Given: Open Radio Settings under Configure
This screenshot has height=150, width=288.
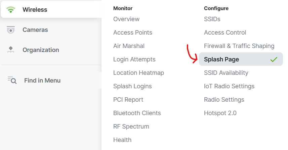Looking at the screenshot, I should 224,100.
